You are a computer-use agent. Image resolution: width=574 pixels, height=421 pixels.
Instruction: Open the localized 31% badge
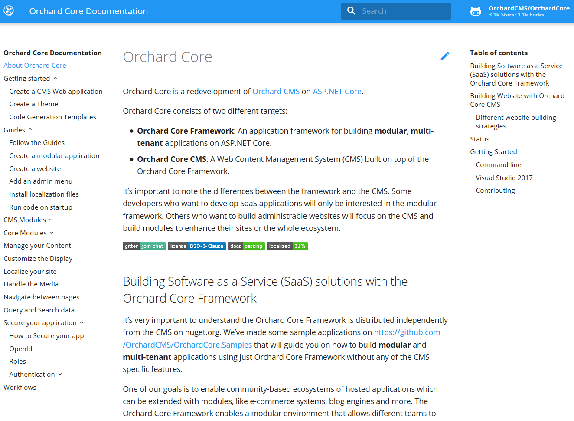click(x=287, y=246)
